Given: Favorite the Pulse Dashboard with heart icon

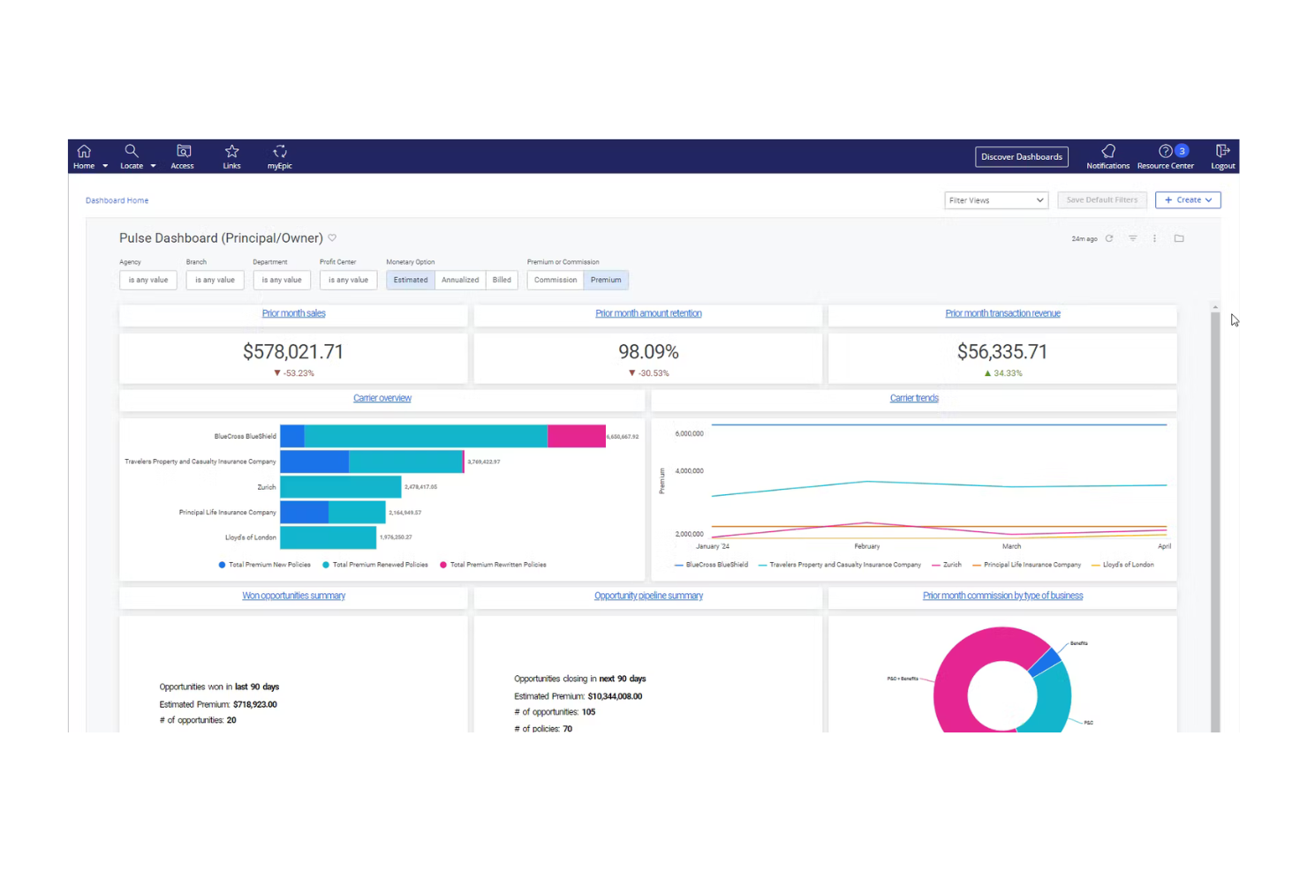Looking at the screenshot, I should pyautogui.click(x=332, y=238).
